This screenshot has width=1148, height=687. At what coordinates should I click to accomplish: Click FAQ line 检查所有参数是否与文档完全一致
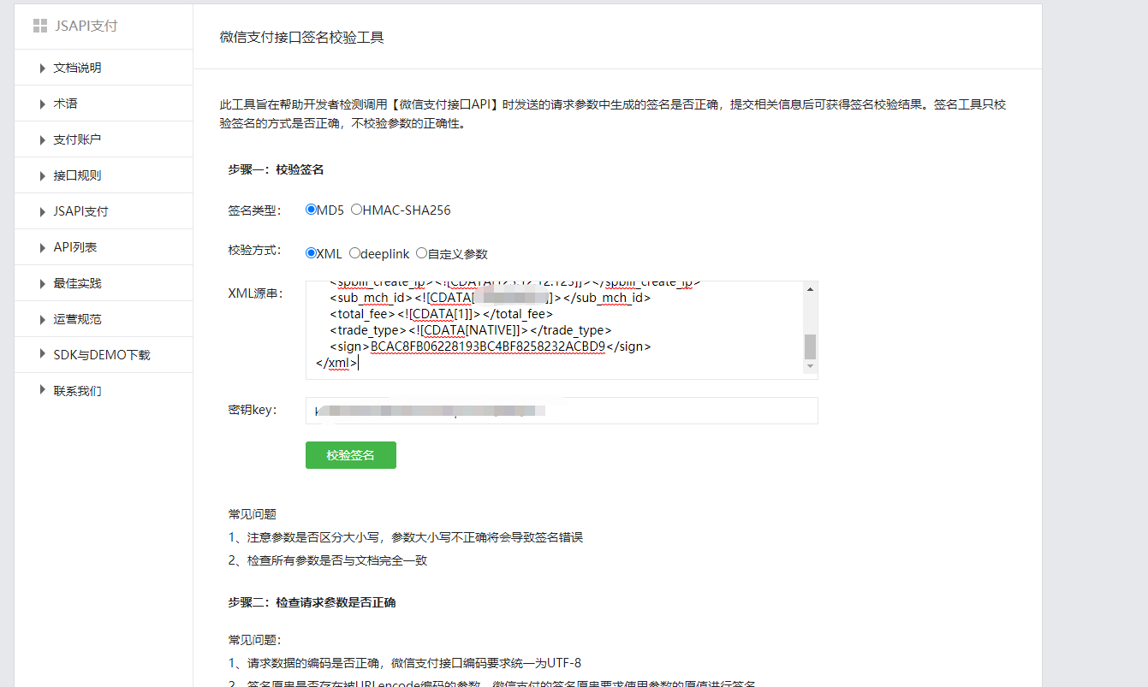[327, 560]
